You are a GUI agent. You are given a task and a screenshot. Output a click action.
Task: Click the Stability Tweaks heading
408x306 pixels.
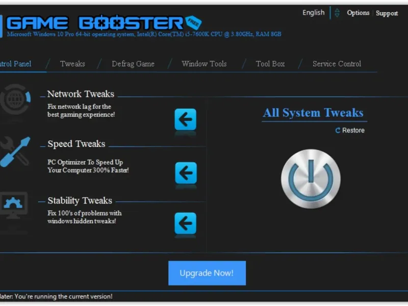tap(80, 200)
